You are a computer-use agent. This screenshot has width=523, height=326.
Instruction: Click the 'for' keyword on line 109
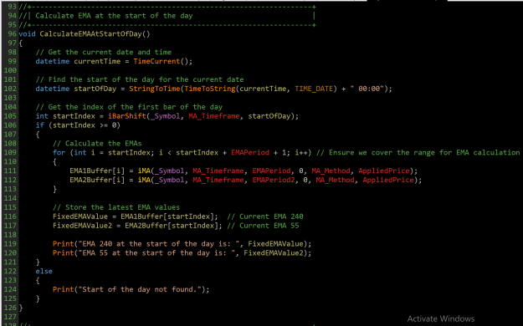click(59, 153)
